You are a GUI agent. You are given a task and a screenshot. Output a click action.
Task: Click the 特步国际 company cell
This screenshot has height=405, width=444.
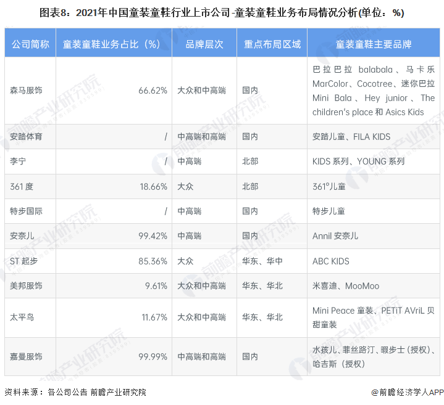[30, 211]
